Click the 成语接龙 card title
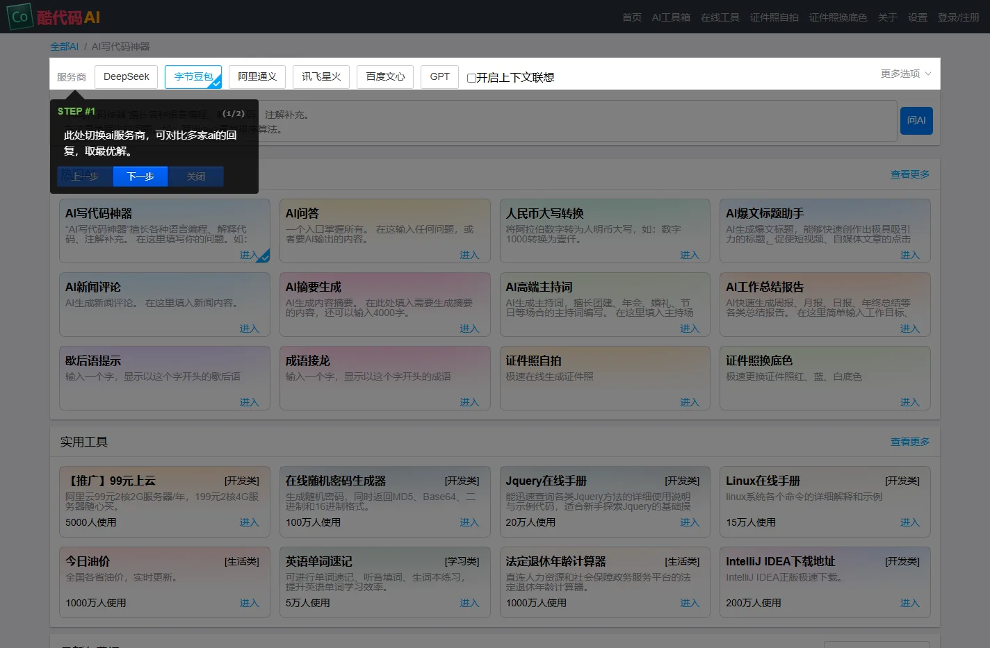 pyautogui.click(x=308, y=360)
